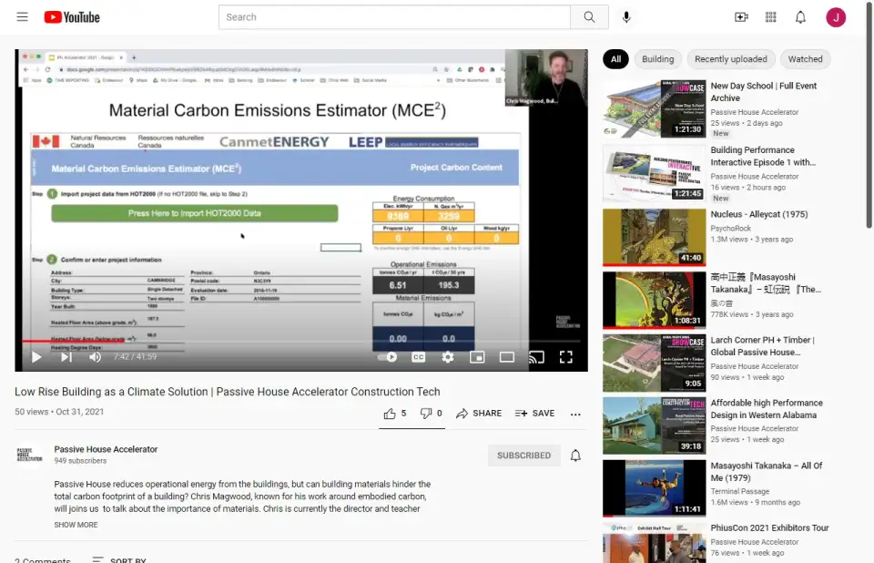
Task: Select the Recently uploaded filter chip
Action: [x=730, y=59]
